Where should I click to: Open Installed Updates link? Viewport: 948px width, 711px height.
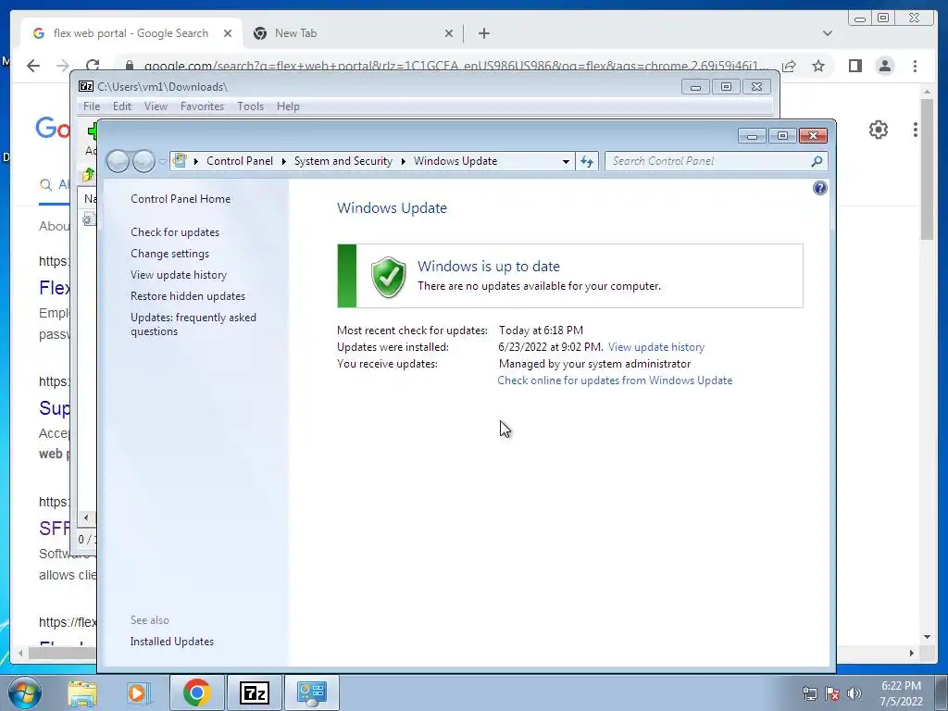pyautogui.click(x=171, y=642)
